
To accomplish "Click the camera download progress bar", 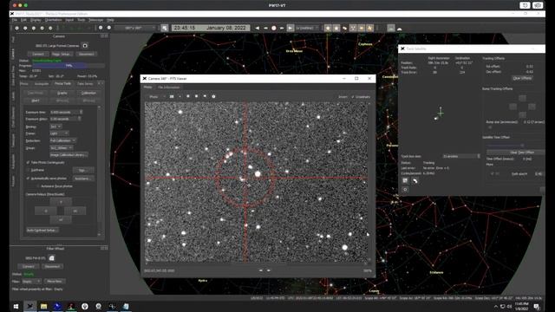I will point(69,66).
